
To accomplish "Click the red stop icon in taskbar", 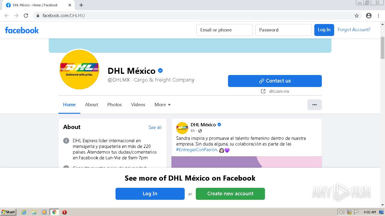I will [64, 212].
